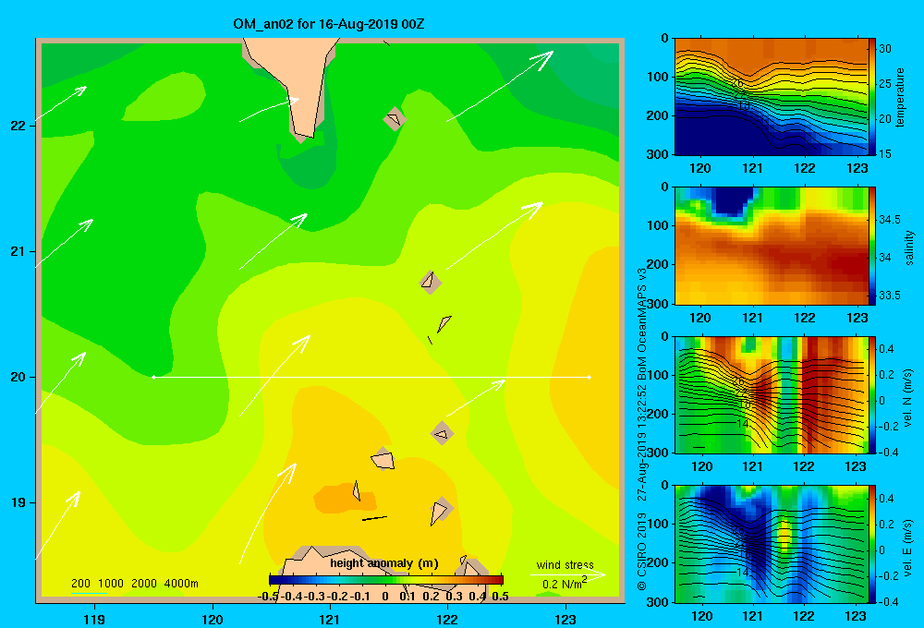
Task: Select the height anomaly color scale bar
Action: click(x=386, y=580)
